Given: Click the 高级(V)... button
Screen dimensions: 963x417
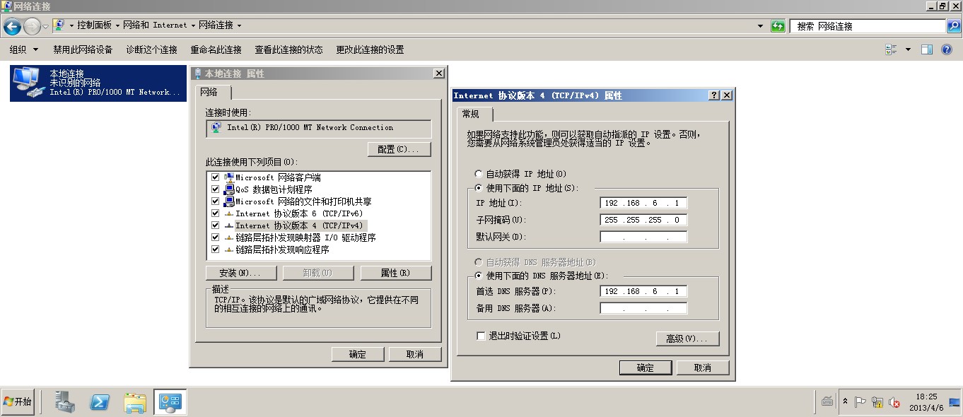Looking at the screenshot, I should point(687,339).
